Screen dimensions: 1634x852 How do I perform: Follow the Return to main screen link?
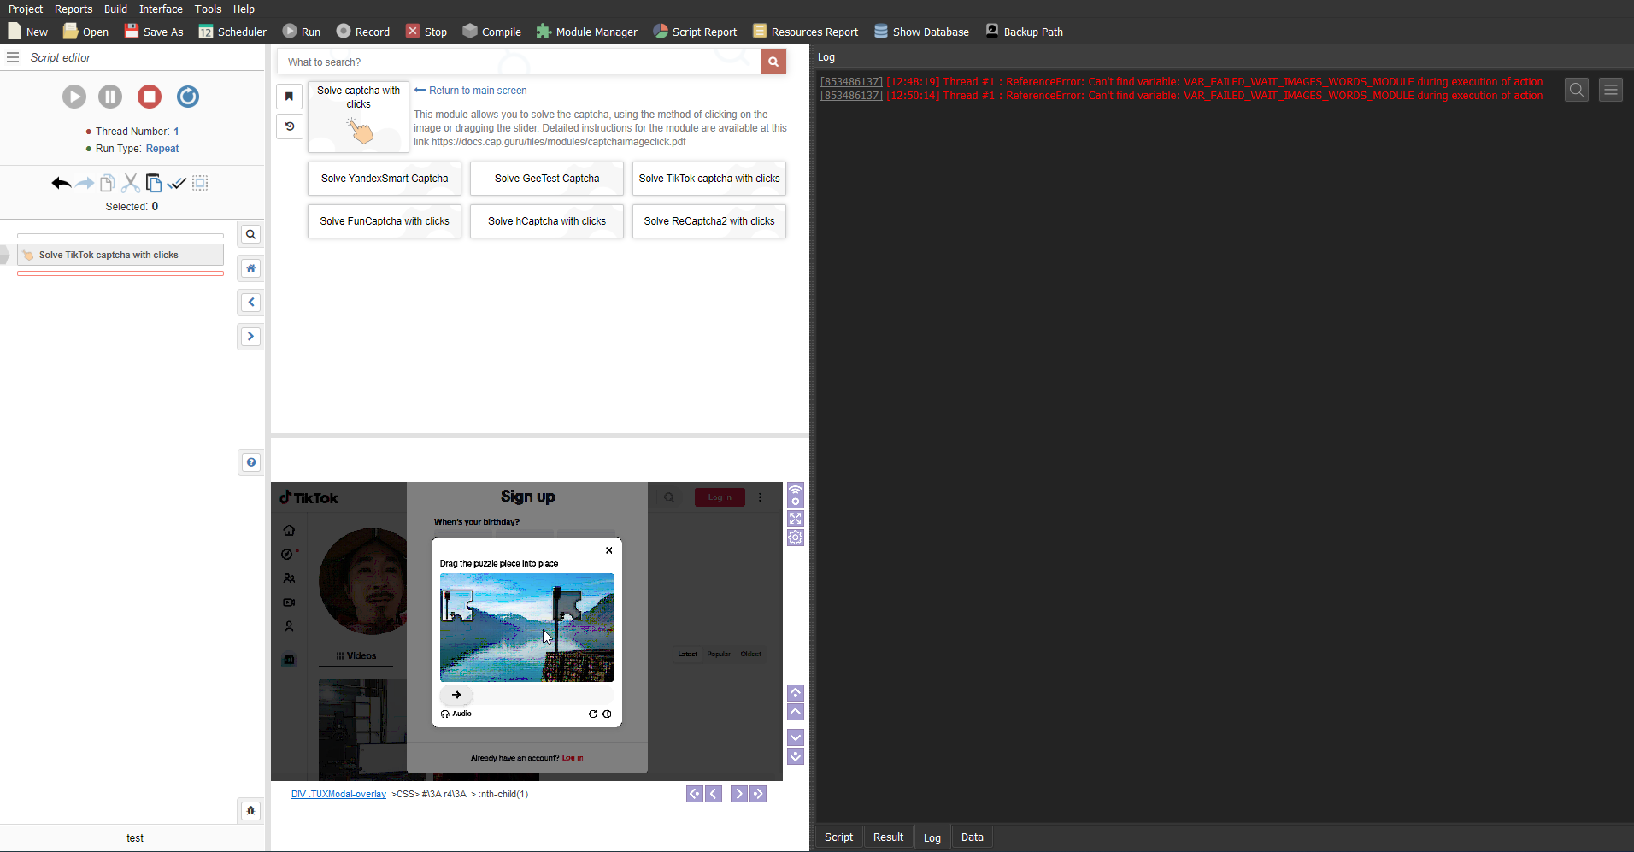[x=470, y=90]
